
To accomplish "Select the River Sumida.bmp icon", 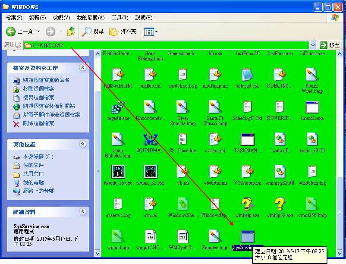I will click(183, 107).
